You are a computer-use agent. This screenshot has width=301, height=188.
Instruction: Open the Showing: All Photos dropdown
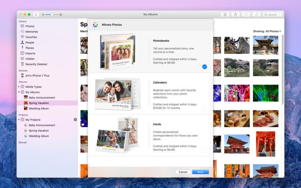(x=267, y=31)
